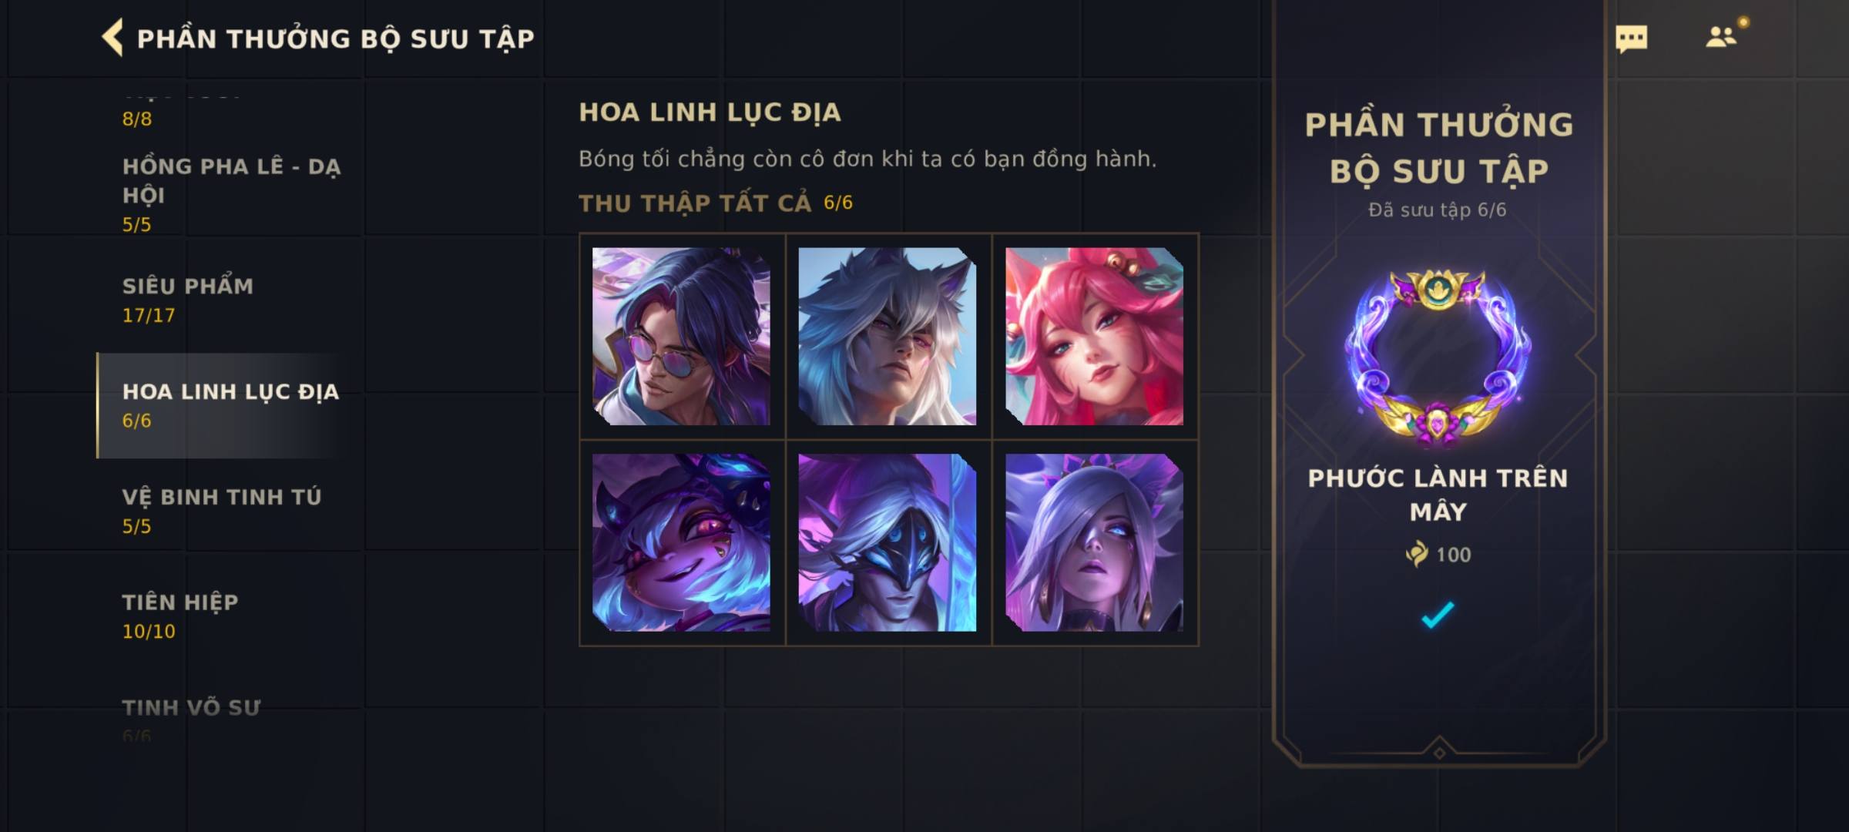Go back using the arrow icon
The height and width of the screenshot is (832, 1849).
[112, 38]
